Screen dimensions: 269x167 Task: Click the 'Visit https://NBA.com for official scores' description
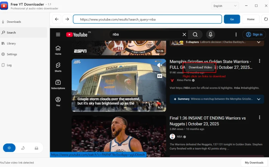coord(214,88)
